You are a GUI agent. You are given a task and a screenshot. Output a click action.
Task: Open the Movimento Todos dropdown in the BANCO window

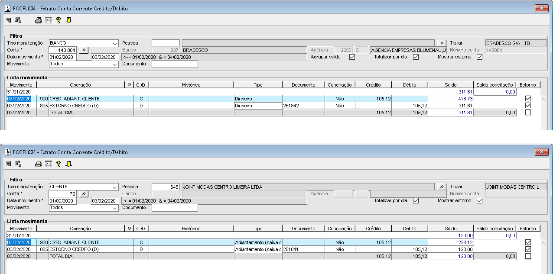pyautogui.click(x=114, y=64)
